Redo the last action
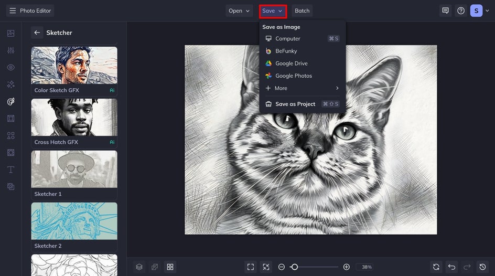Image resolution: width=495 pixels, height=276 pixels. (x=467, y=267)
